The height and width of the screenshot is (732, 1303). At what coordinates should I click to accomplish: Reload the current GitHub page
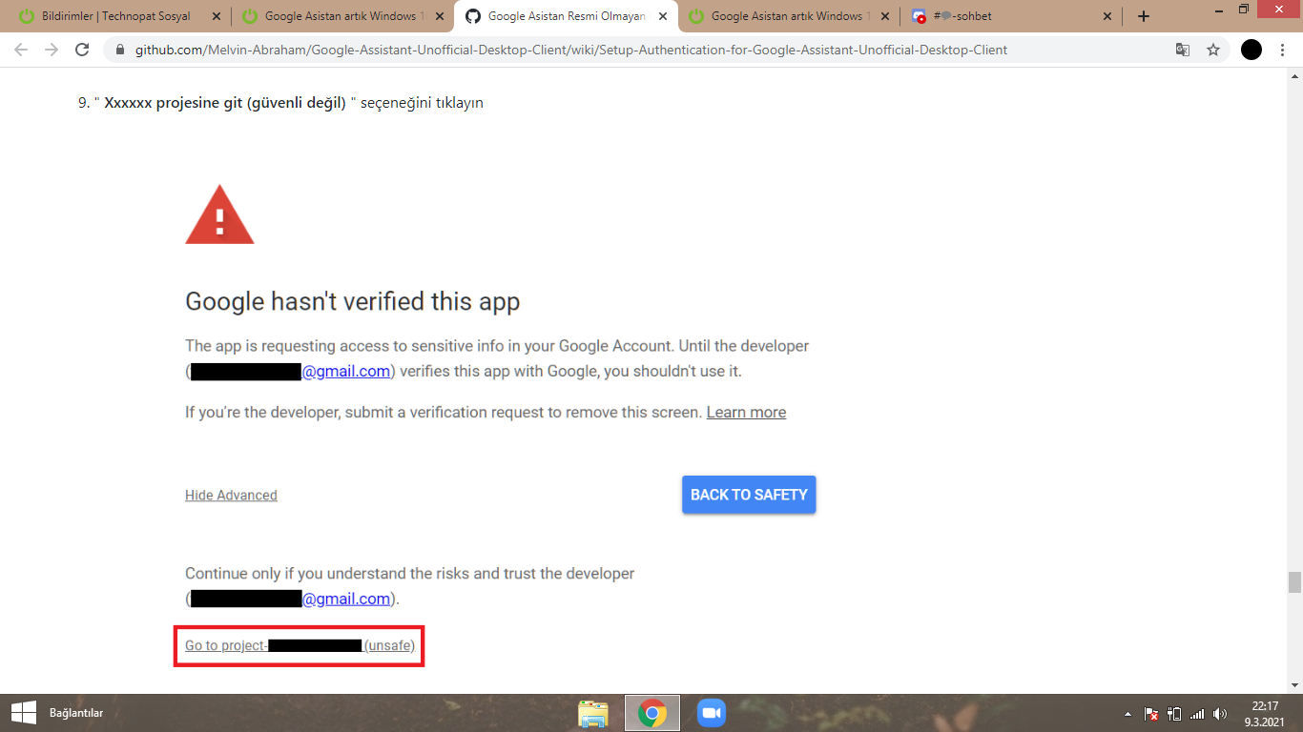click(x=82, y=50)
